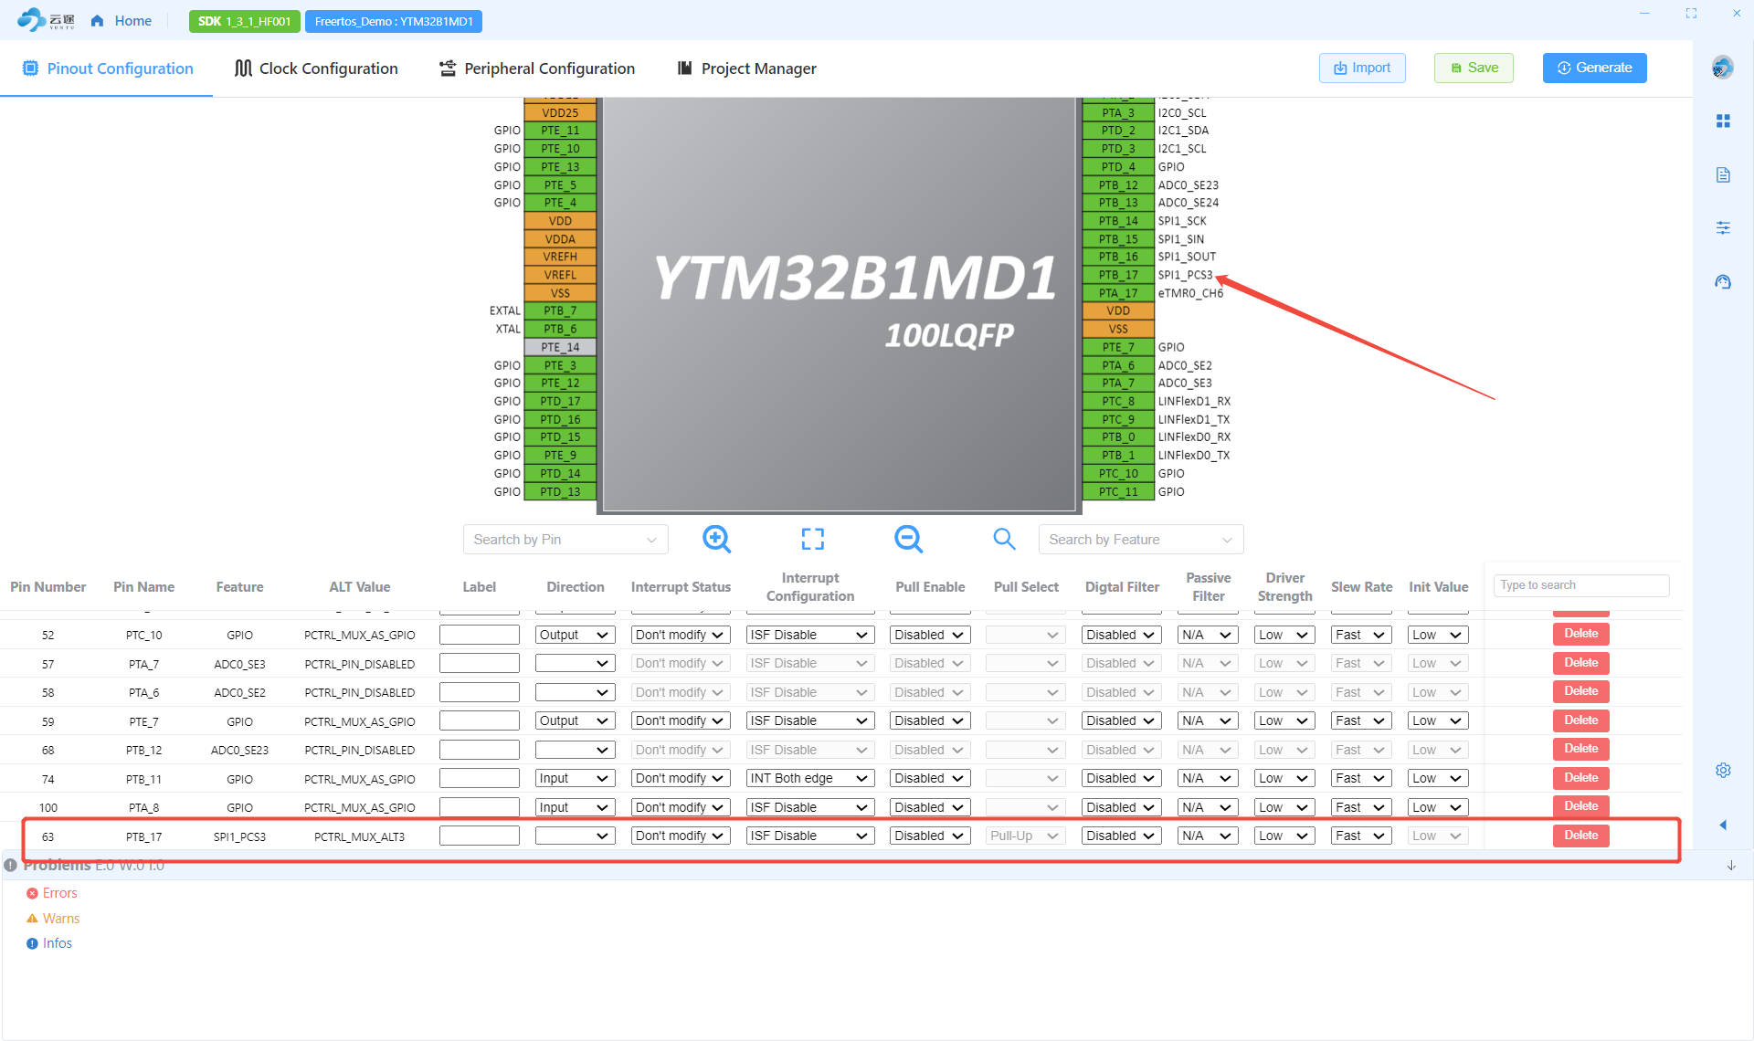Select PTE_11 pin on chip diagram
Image resolution: width=1754 pixels, height=1041 pixels.
(560, 131)
